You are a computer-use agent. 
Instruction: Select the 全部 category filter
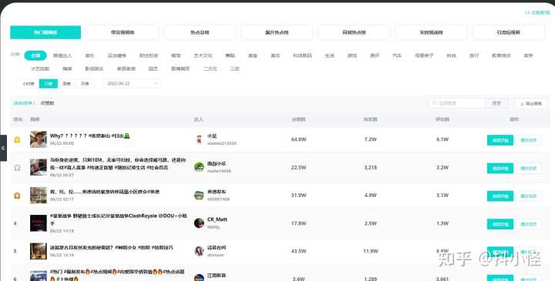[35, 55]
